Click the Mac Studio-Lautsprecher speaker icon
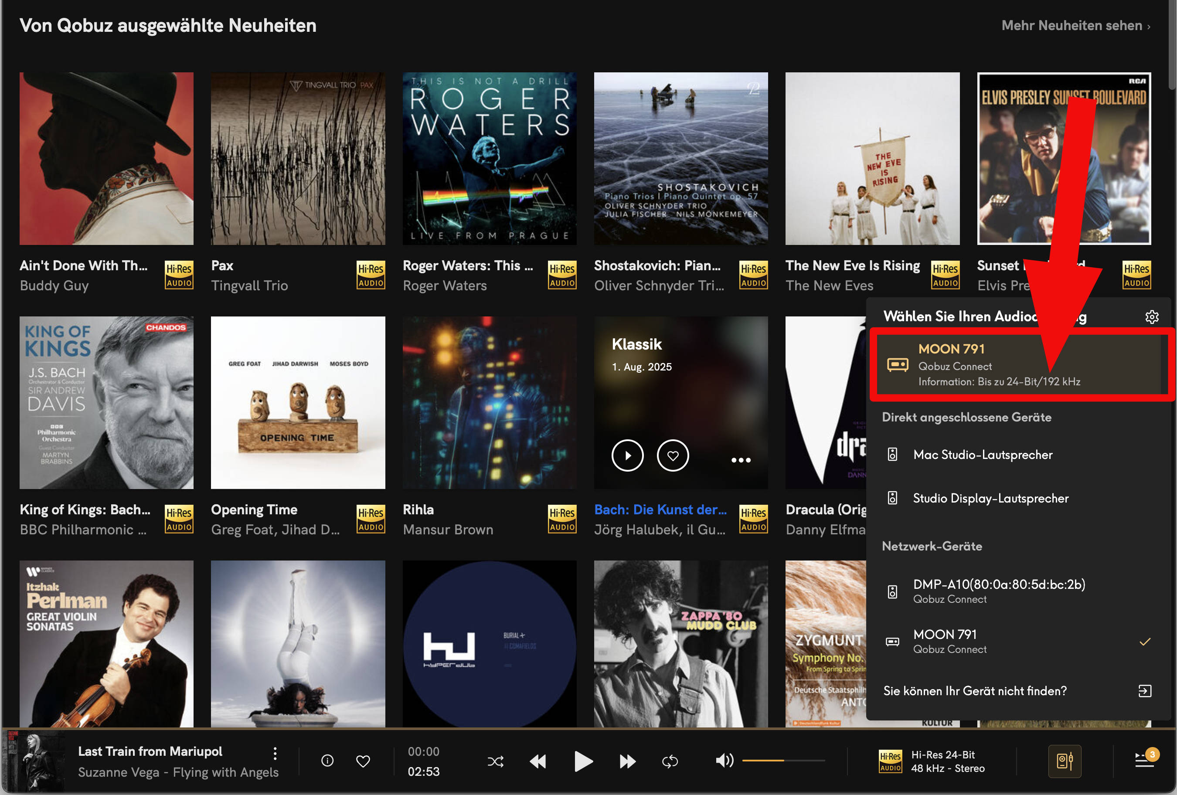Screen dimensions: 1177x795 tap(892, 455)
